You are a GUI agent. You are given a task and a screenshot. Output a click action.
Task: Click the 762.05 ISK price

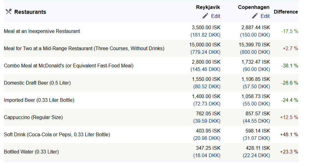click(208, 113)
